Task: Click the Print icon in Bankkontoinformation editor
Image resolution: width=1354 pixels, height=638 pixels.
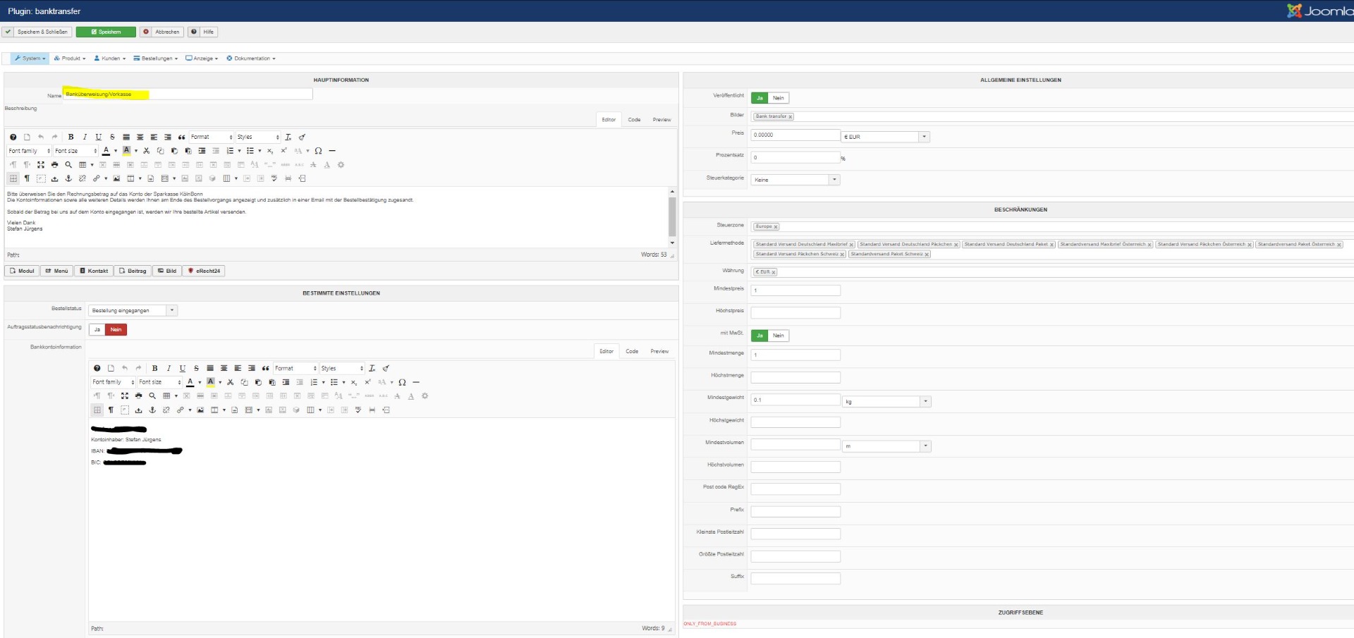Action: [139, 396]
